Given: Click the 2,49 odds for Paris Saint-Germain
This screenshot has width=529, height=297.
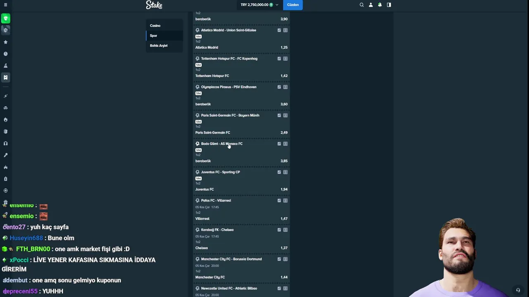Looking at the screenshot, I should pyautogui.click(x=284, y=132).
